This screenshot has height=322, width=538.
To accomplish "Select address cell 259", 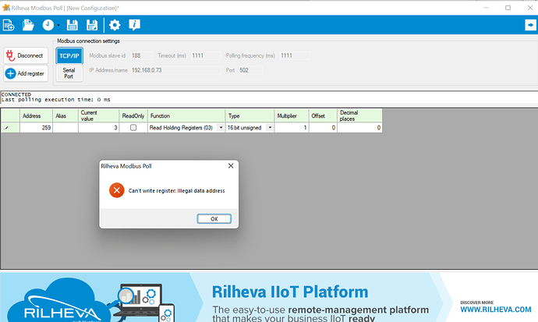I will click(36, 128).
